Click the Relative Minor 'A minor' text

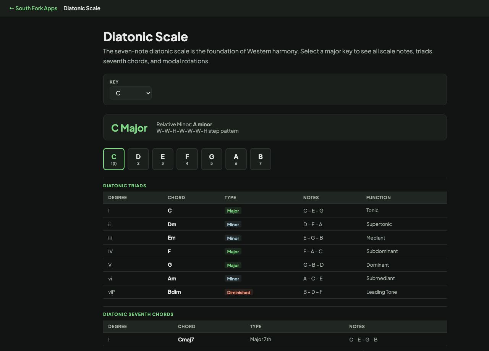[x=202, y=124]
